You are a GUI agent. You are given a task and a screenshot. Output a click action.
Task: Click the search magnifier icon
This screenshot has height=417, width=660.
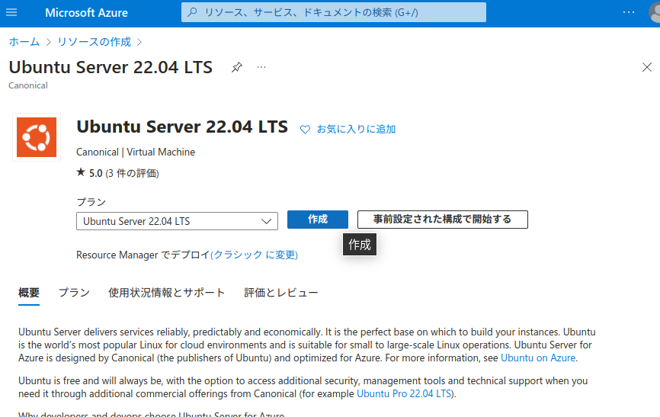tap(192, 12)
